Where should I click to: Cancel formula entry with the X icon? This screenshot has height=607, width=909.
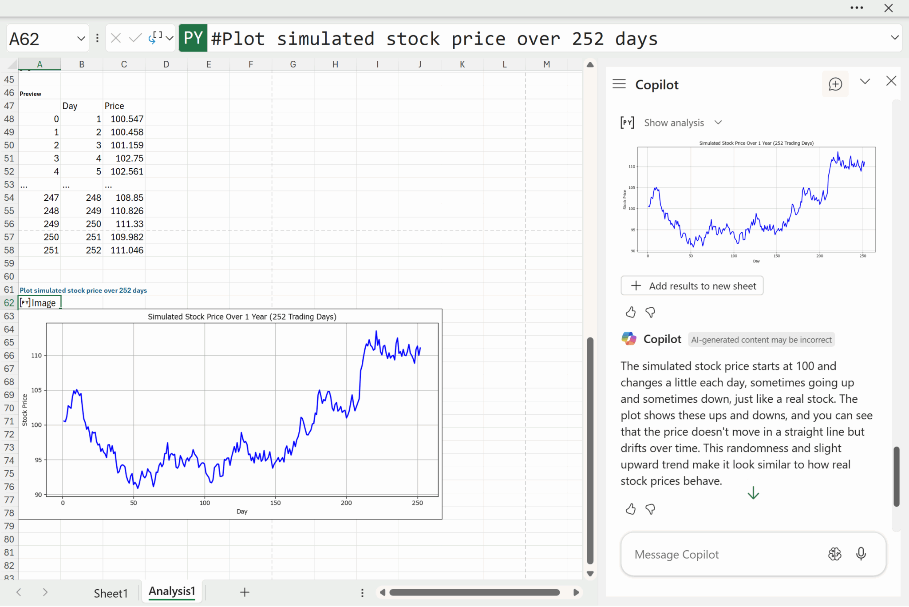tap(116, 38)
